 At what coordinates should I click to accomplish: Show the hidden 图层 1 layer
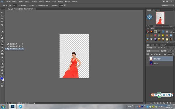pyautogui.click(x=147, y=63)
